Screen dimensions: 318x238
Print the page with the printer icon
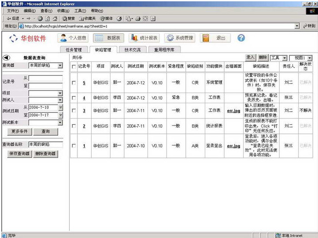click(138, 18)
